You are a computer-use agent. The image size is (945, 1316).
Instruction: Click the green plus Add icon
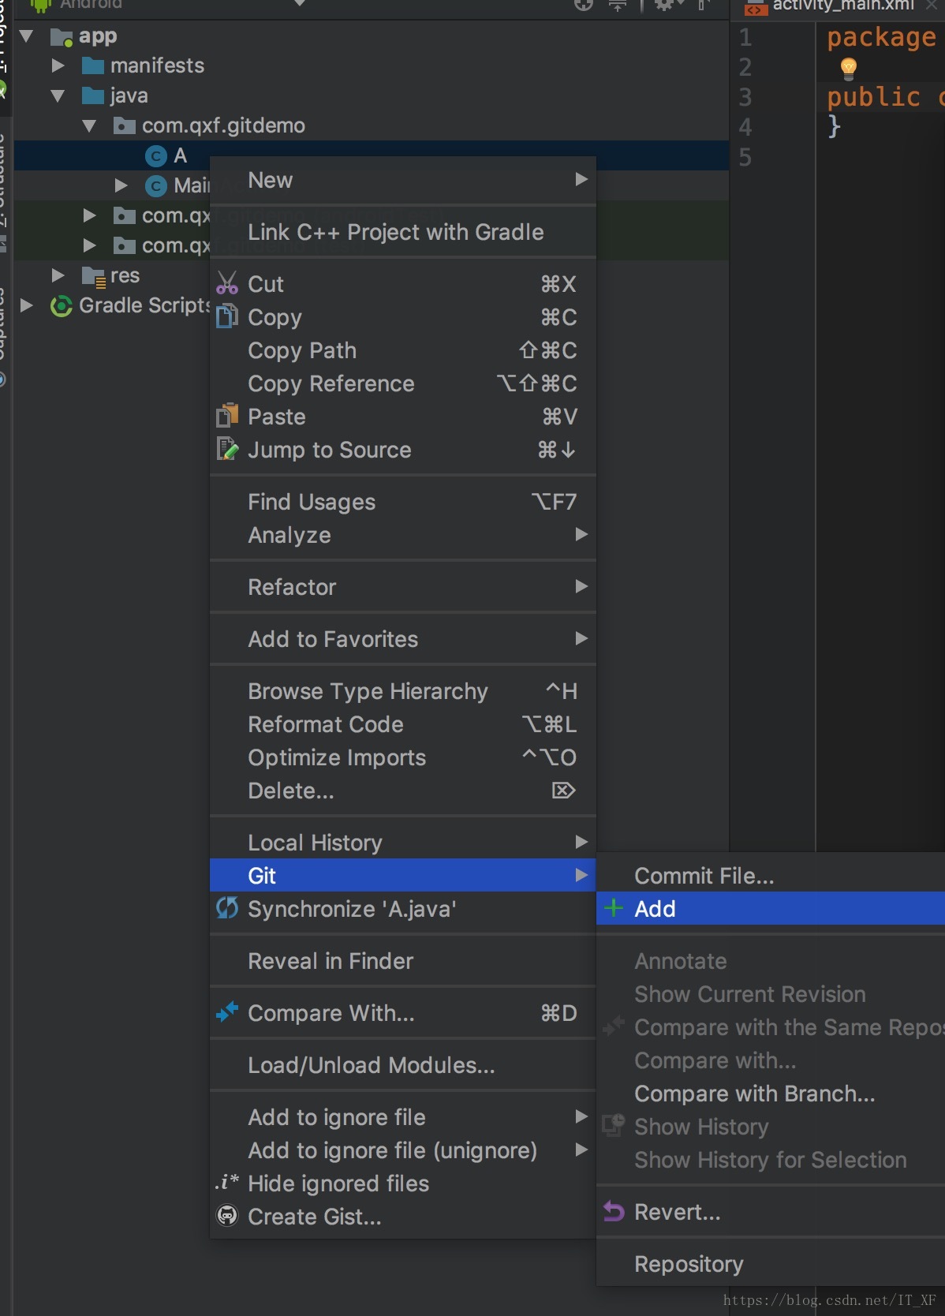pyautogui.click(x=614, y=908)
